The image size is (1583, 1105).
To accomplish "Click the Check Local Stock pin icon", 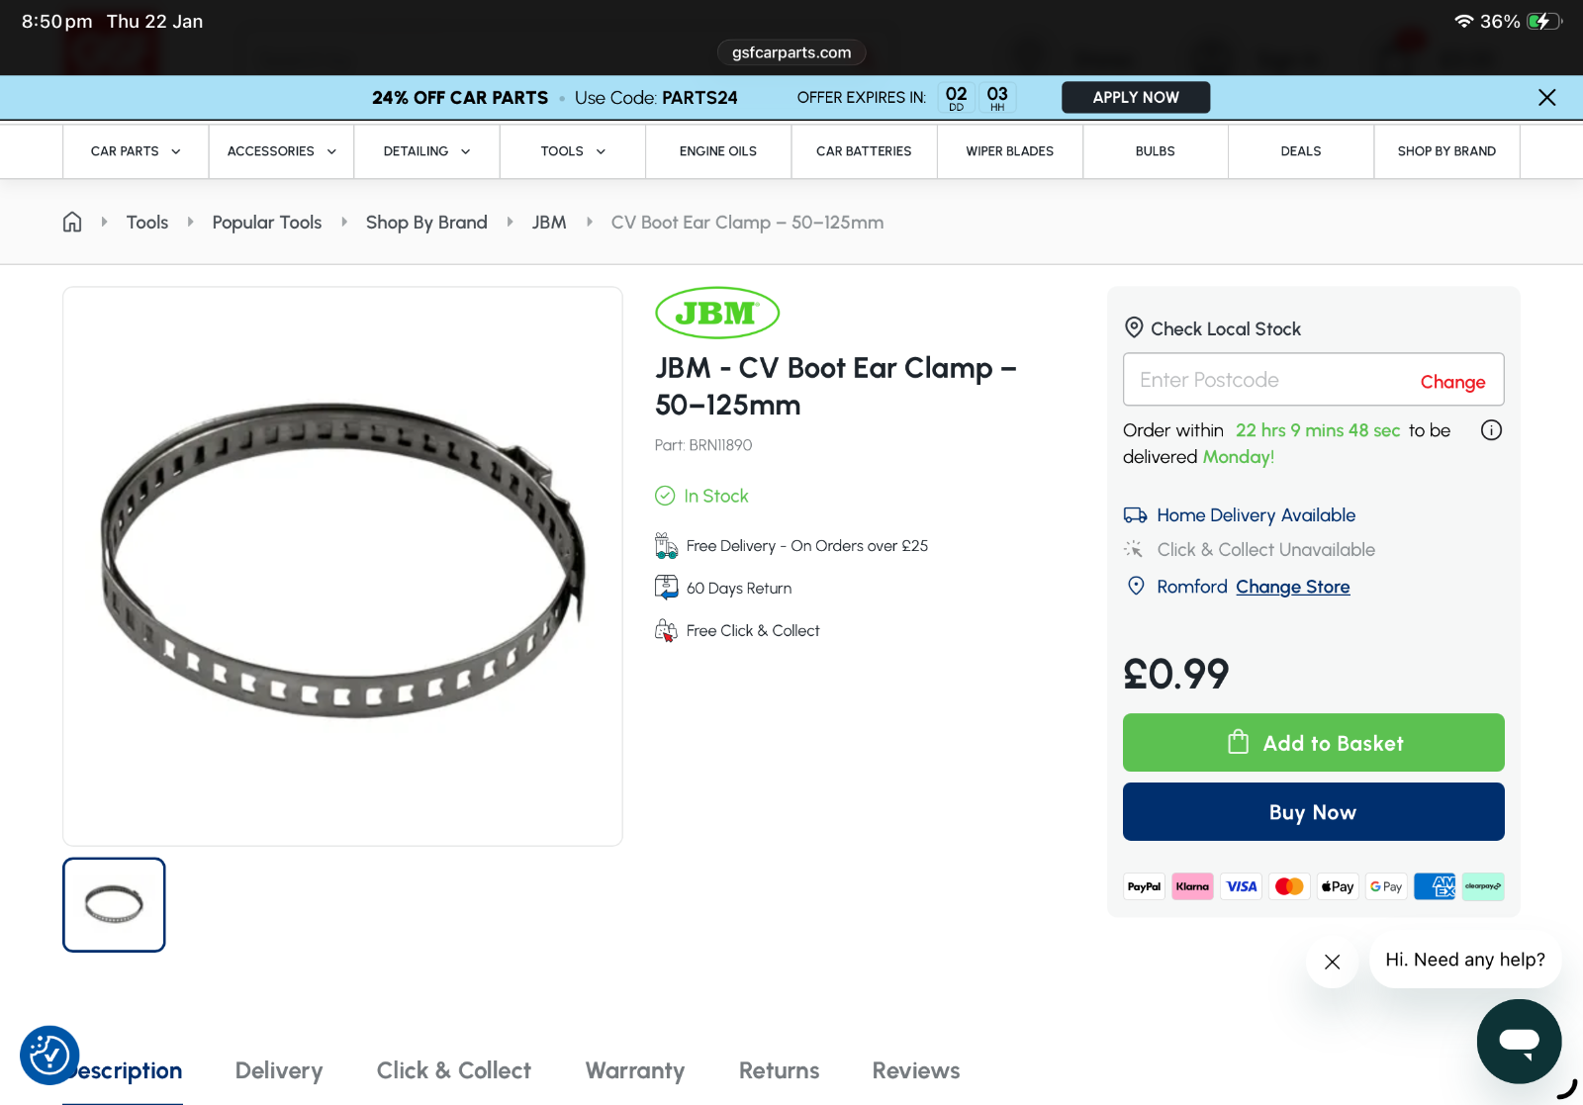I will click(x=1134, y=328).
